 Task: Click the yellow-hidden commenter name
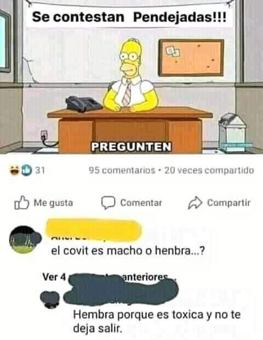(93, 230)
